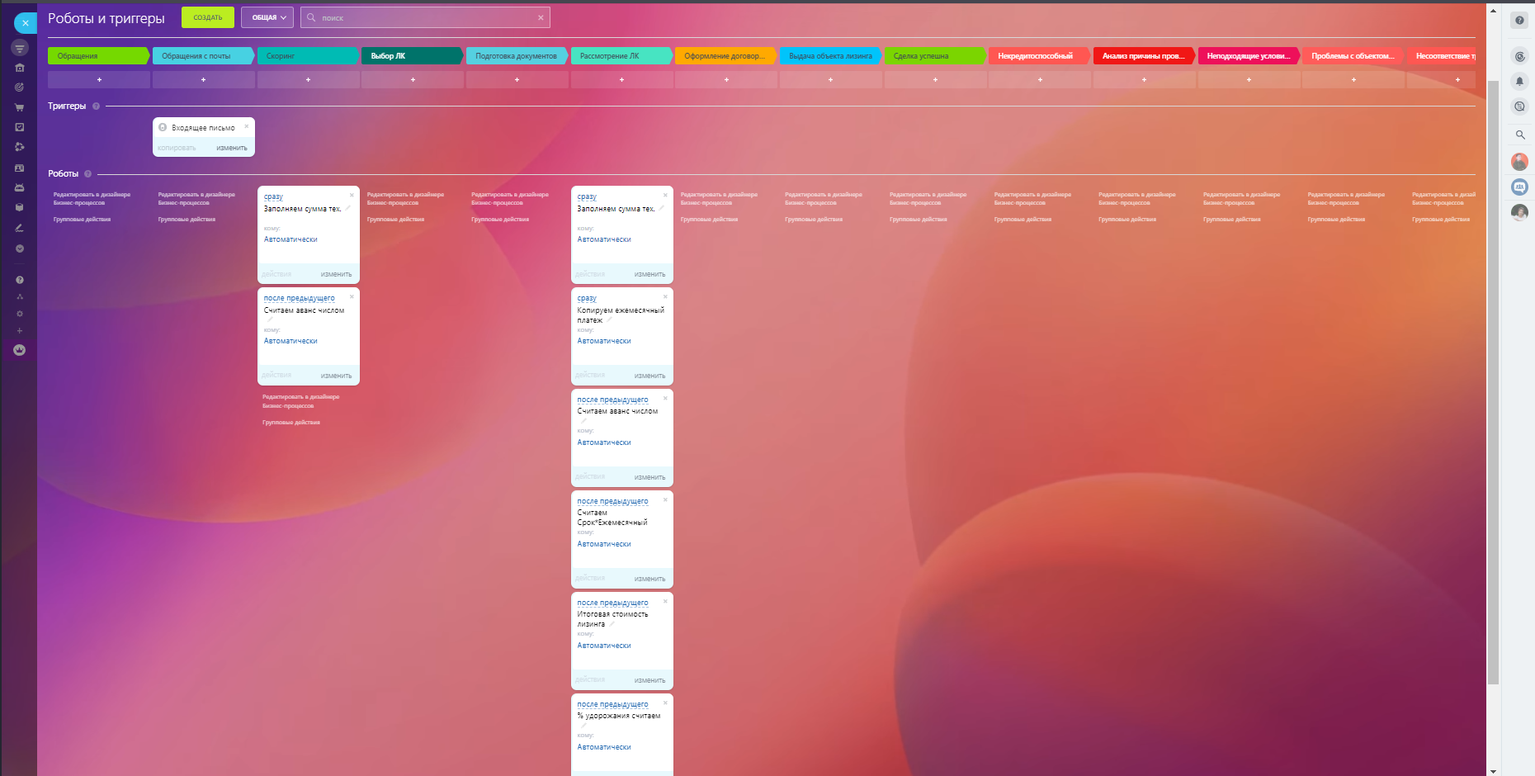Screen dimensions: 1535x776
Task: Select the Анализ причины пров... stage
Action: click(1144, 56)
